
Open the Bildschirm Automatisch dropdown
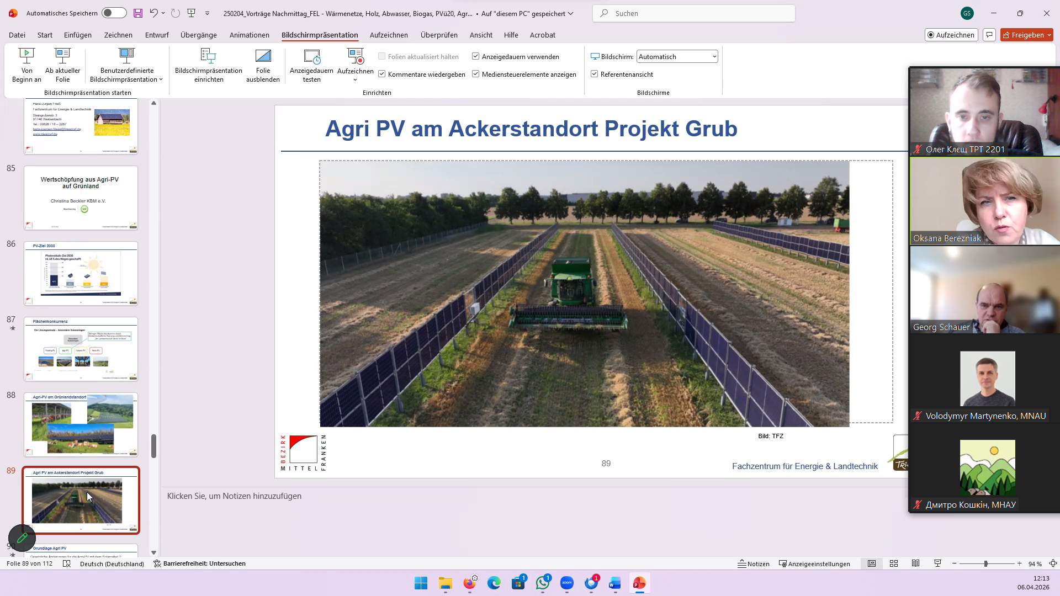[714, 57]
